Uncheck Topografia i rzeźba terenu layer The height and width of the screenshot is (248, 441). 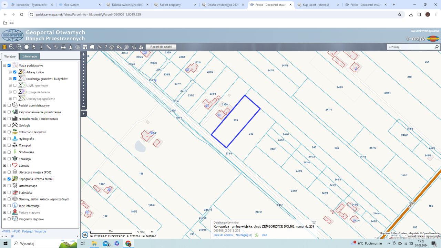(9, 179)
